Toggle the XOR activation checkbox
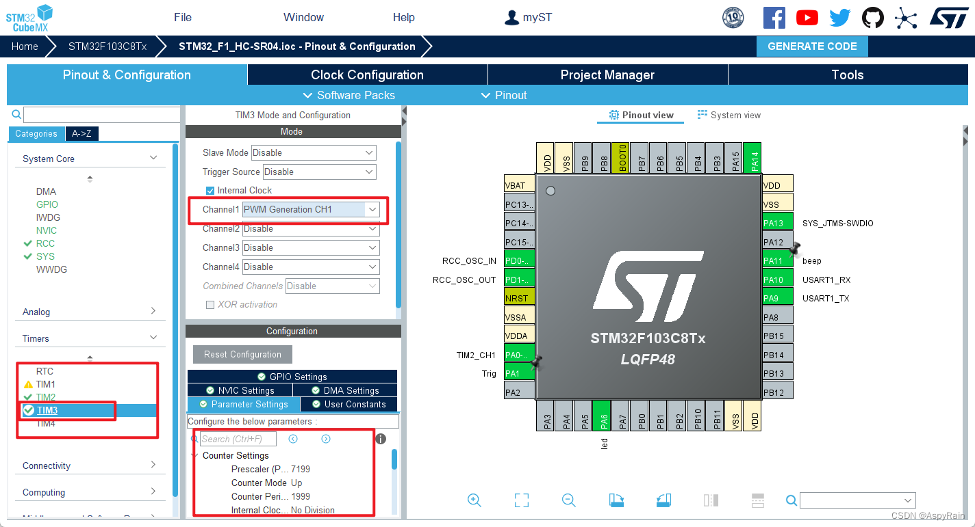975x527 pixels. click(x=210, y=305)
